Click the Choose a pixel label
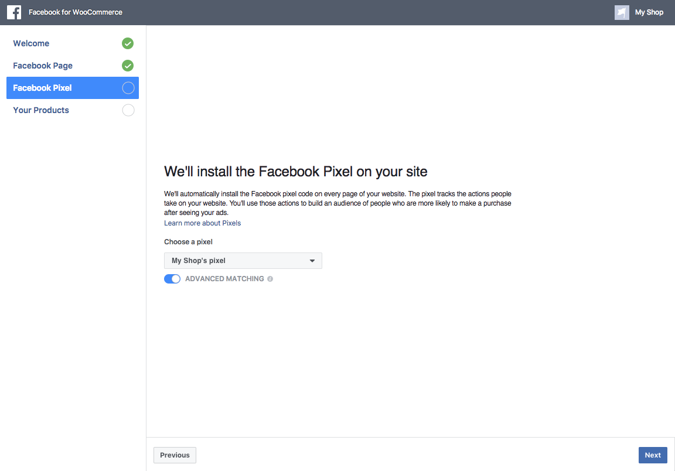This screenshot has height=471, width=675. pos(188,242)
